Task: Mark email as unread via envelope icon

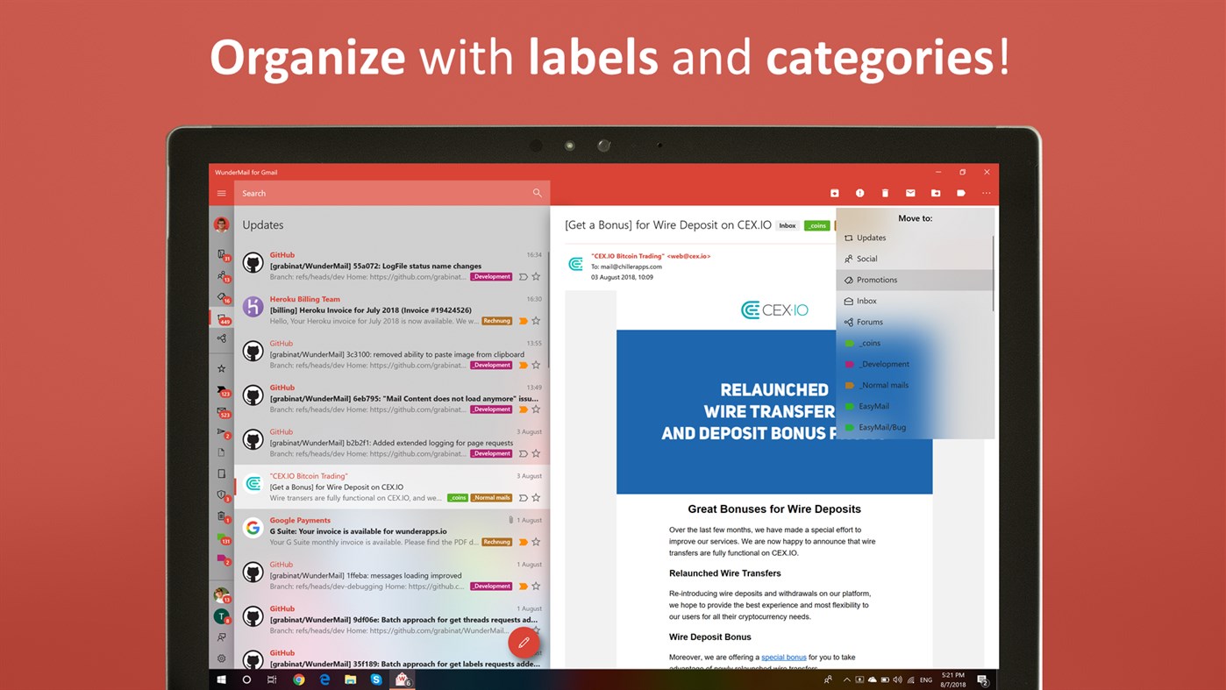Action: coord(910,192)
